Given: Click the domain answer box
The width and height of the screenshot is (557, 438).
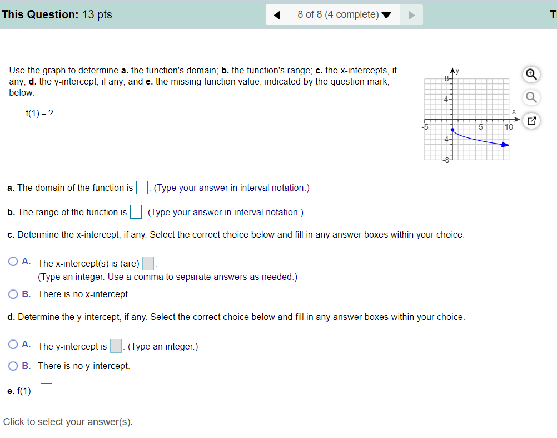Looking at the screenshot, I should click(x=141, y=188).
